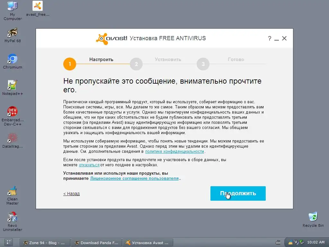
Task: Open the Start menu button
Action: 8,242
